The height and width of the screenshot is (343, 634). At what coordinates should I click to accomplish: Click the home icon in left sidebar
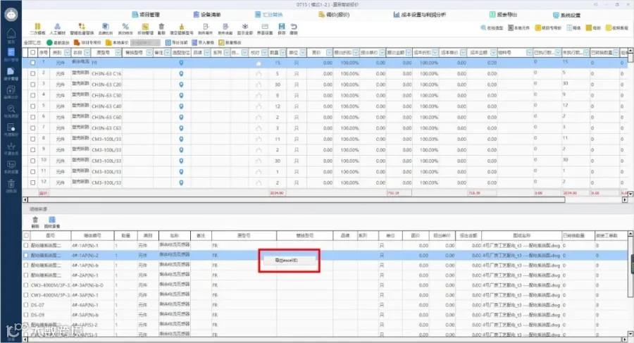pos(11,34)
